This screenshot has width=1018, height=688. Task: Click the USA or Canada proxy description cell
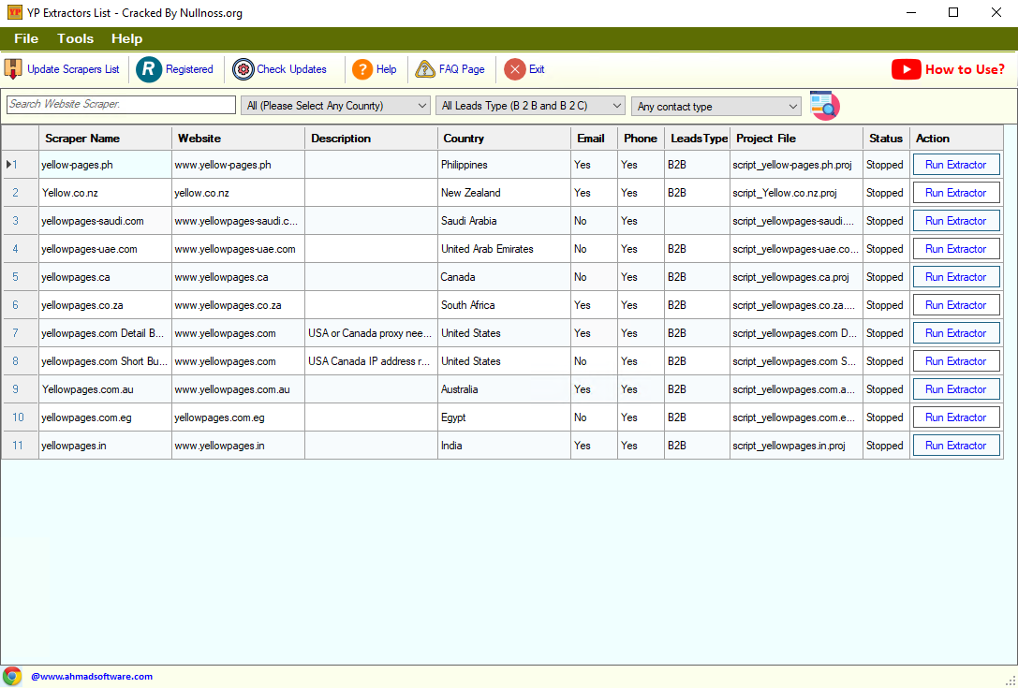coord(372,333)
